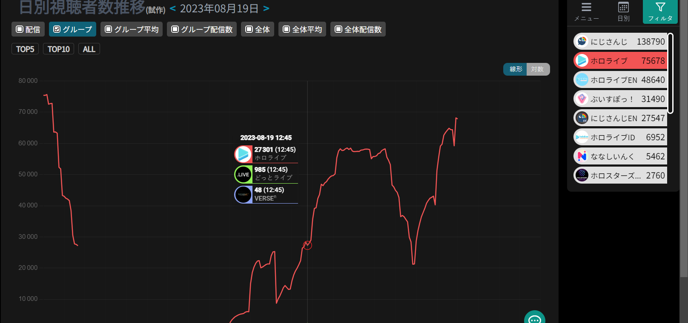Click the 48 (12:45) tooltip value

pyautogui.click(x=269, y=190)
